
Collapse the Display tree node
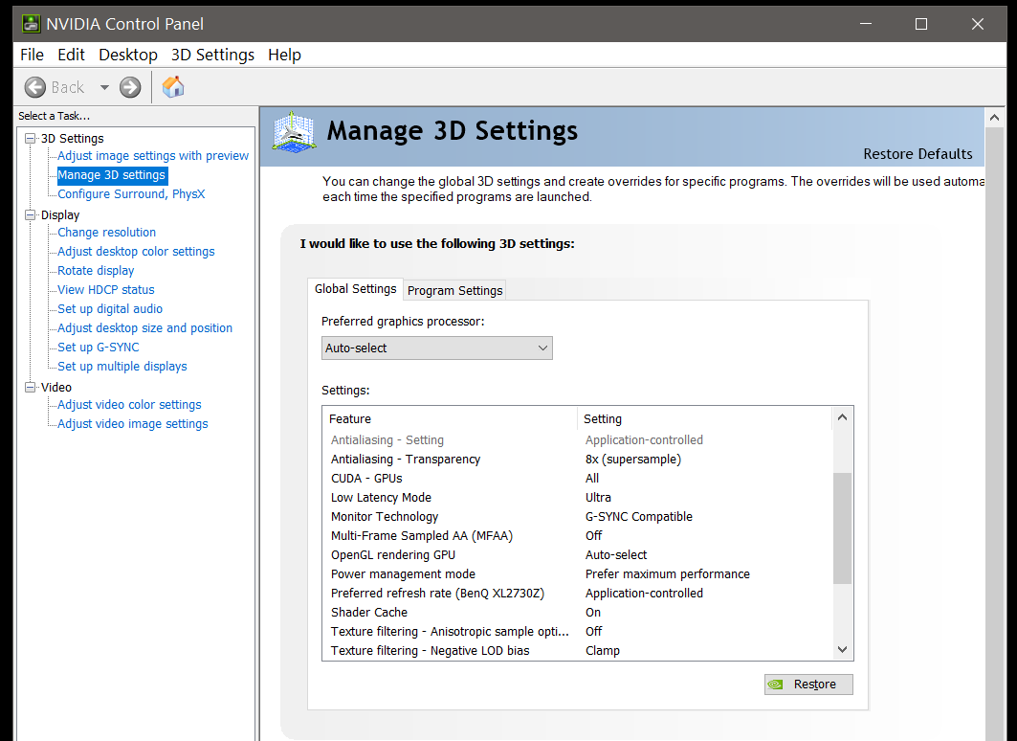pos(30,215)
